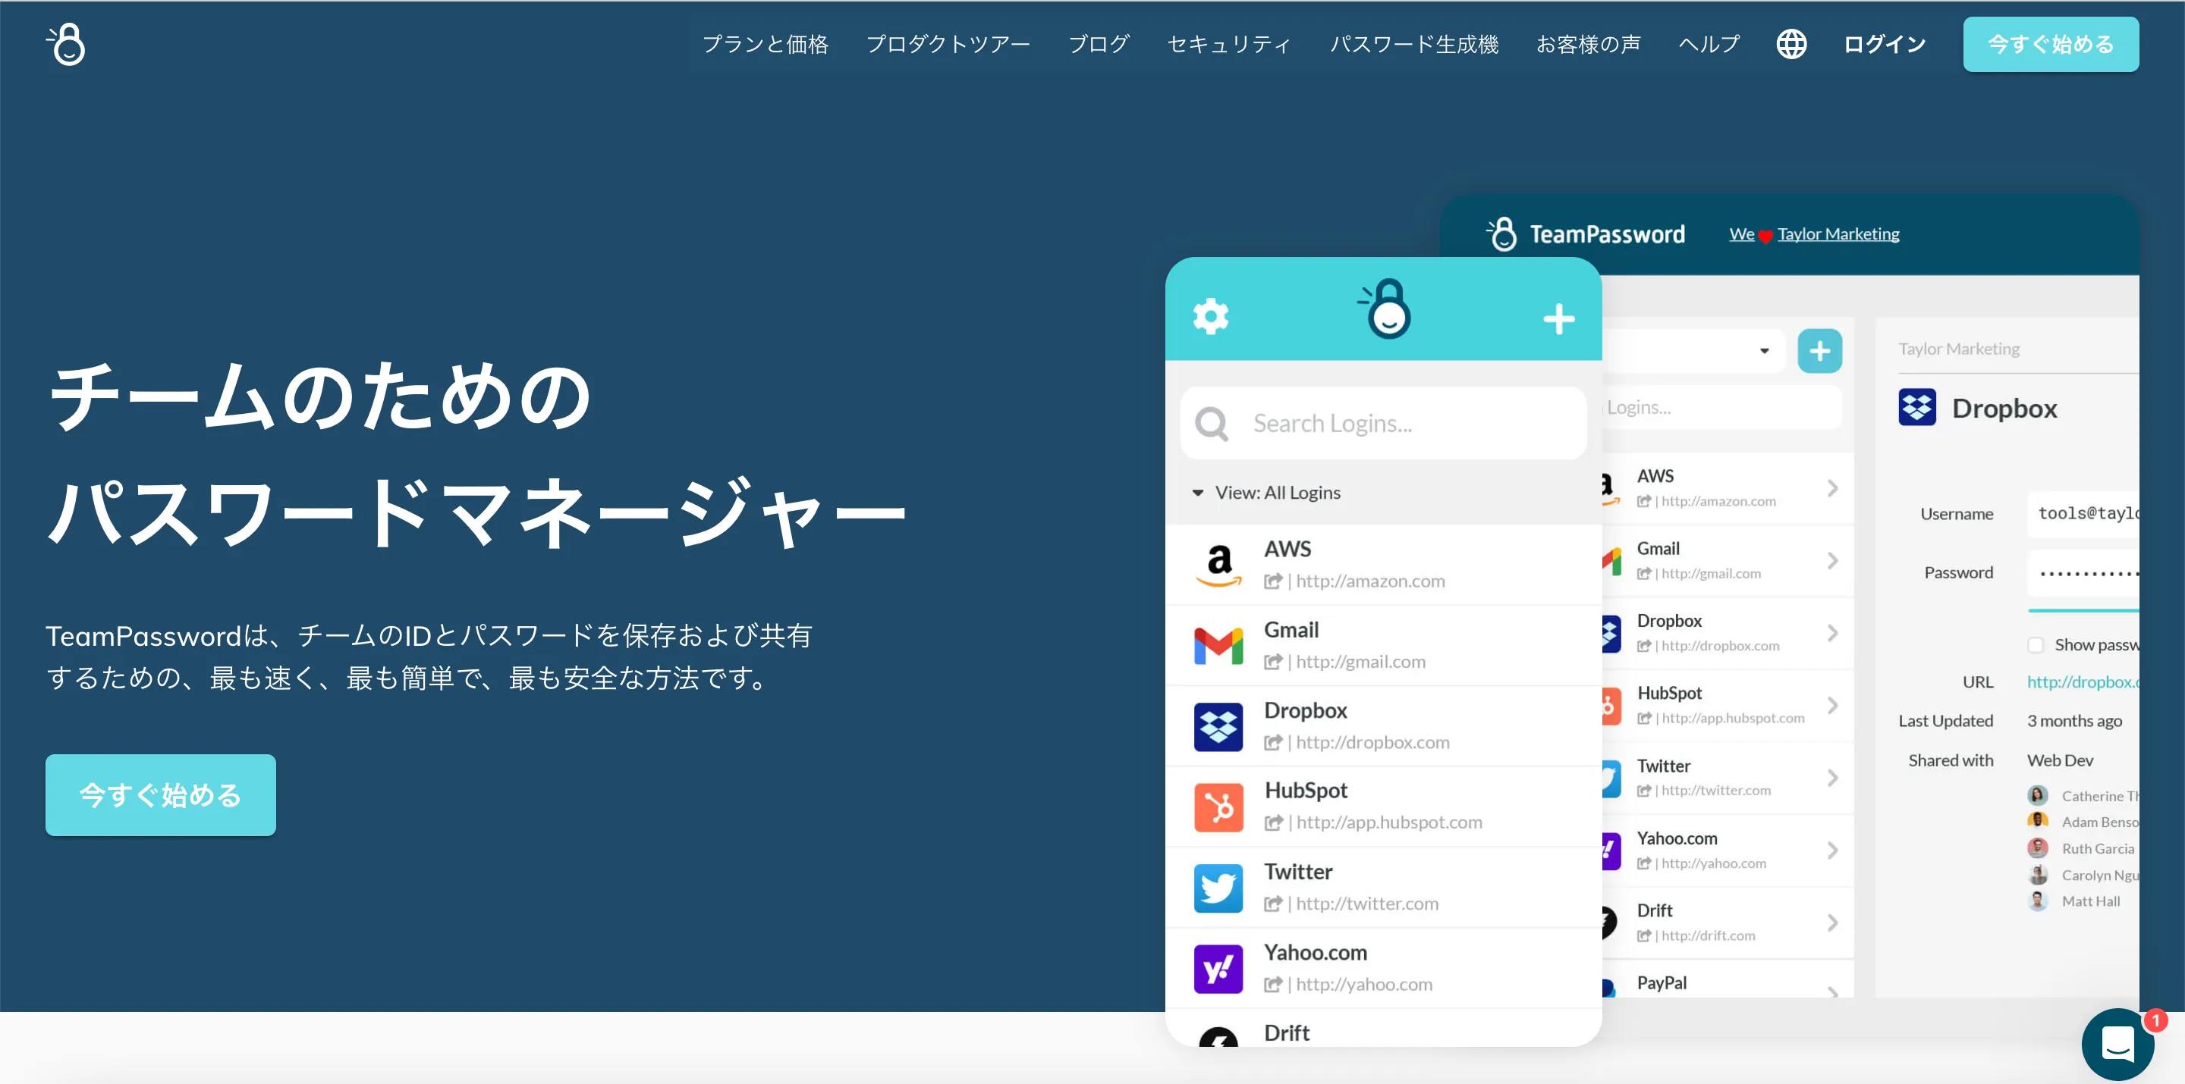Open Dropbox entry chevron in dashboard list
This screenshot has width=2185, height=1084.
pyautogui.click(x=1832, y=633)
